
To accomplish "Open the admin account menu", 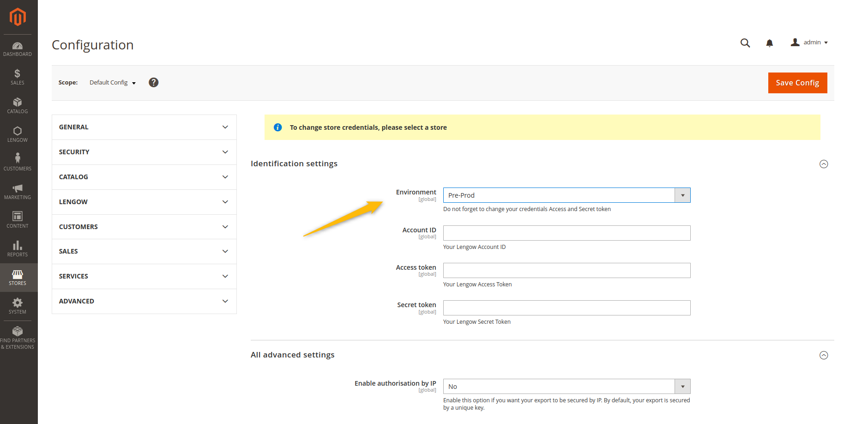I will [809, 42].
